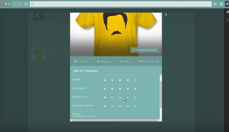Click the chat icon in right sidebar
229x132 pixels.
[x=228, y=12]
